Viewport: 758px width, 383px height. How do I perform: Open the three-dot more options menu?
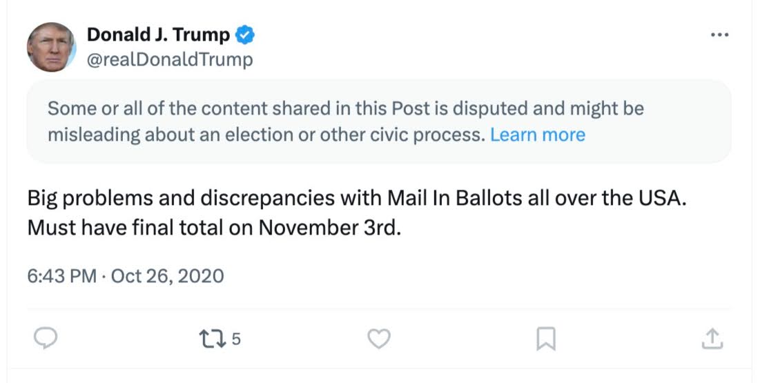point(719,35)
